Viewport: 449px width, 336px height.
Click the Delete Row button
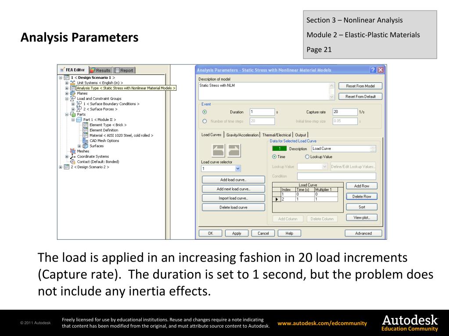362,197
